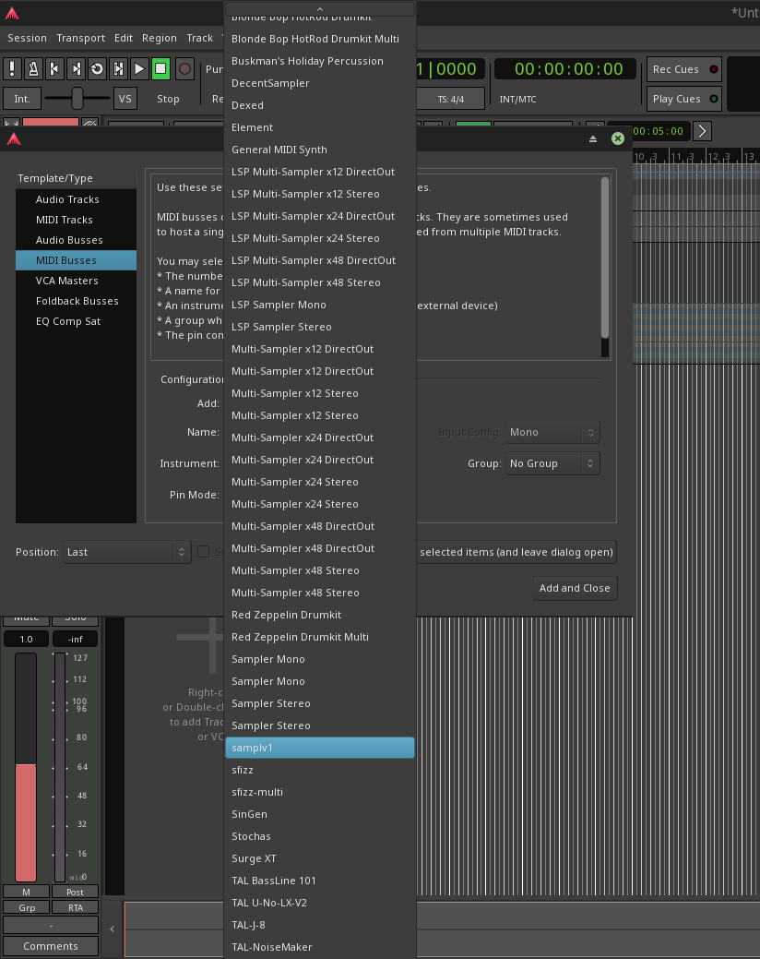Toggle the VS varispeed button
Viewport: 760px width, 959px height.
coord(125,99)
